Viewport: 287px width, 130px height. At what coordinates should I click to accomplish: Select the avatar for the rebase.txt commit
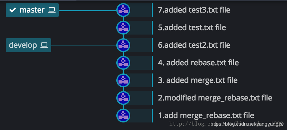click(x=123, y=63)
